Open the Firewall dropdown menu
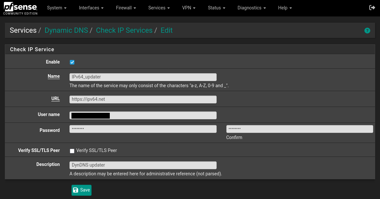Screen dimensions: 380x199 tap(126, 8)
